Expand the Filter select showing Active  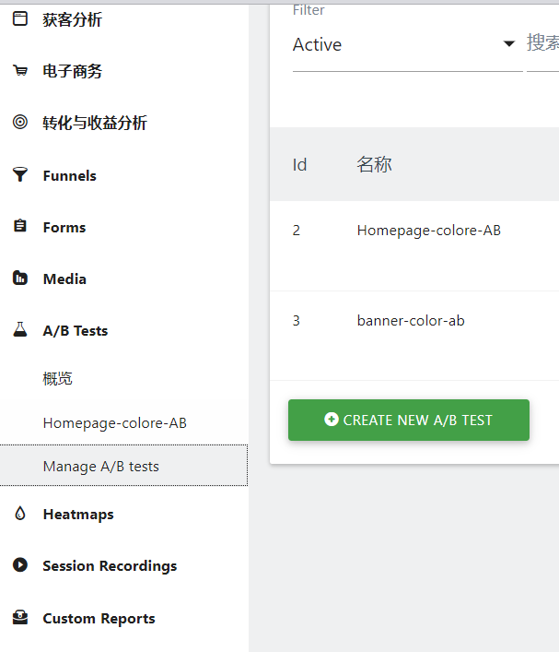point(407,44)
